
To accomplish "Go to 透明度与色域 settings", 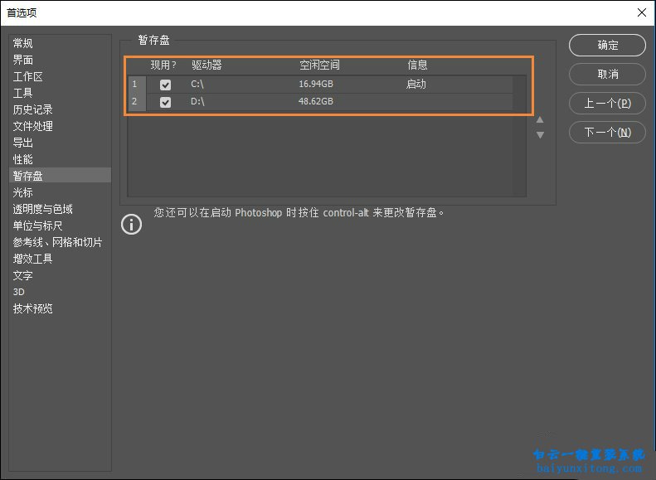I will pos(42,209).
